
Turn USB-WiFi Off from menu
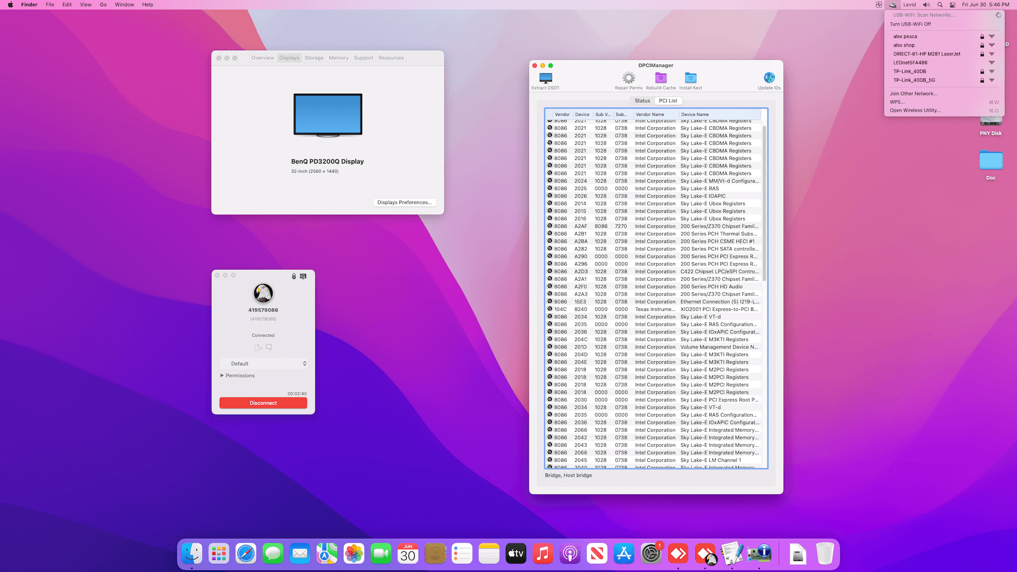tap(910, 24)
